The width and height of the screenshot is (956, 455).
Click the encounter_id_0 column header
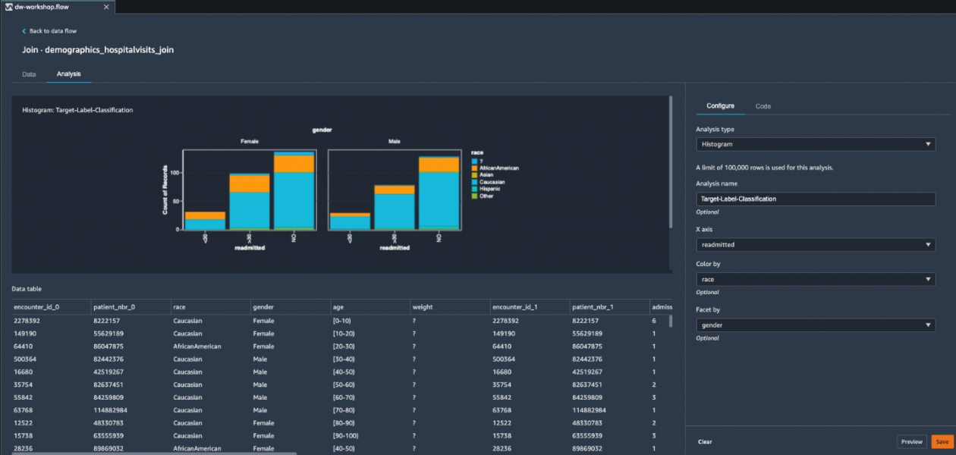pyautogui.click(x=34, y=306)
